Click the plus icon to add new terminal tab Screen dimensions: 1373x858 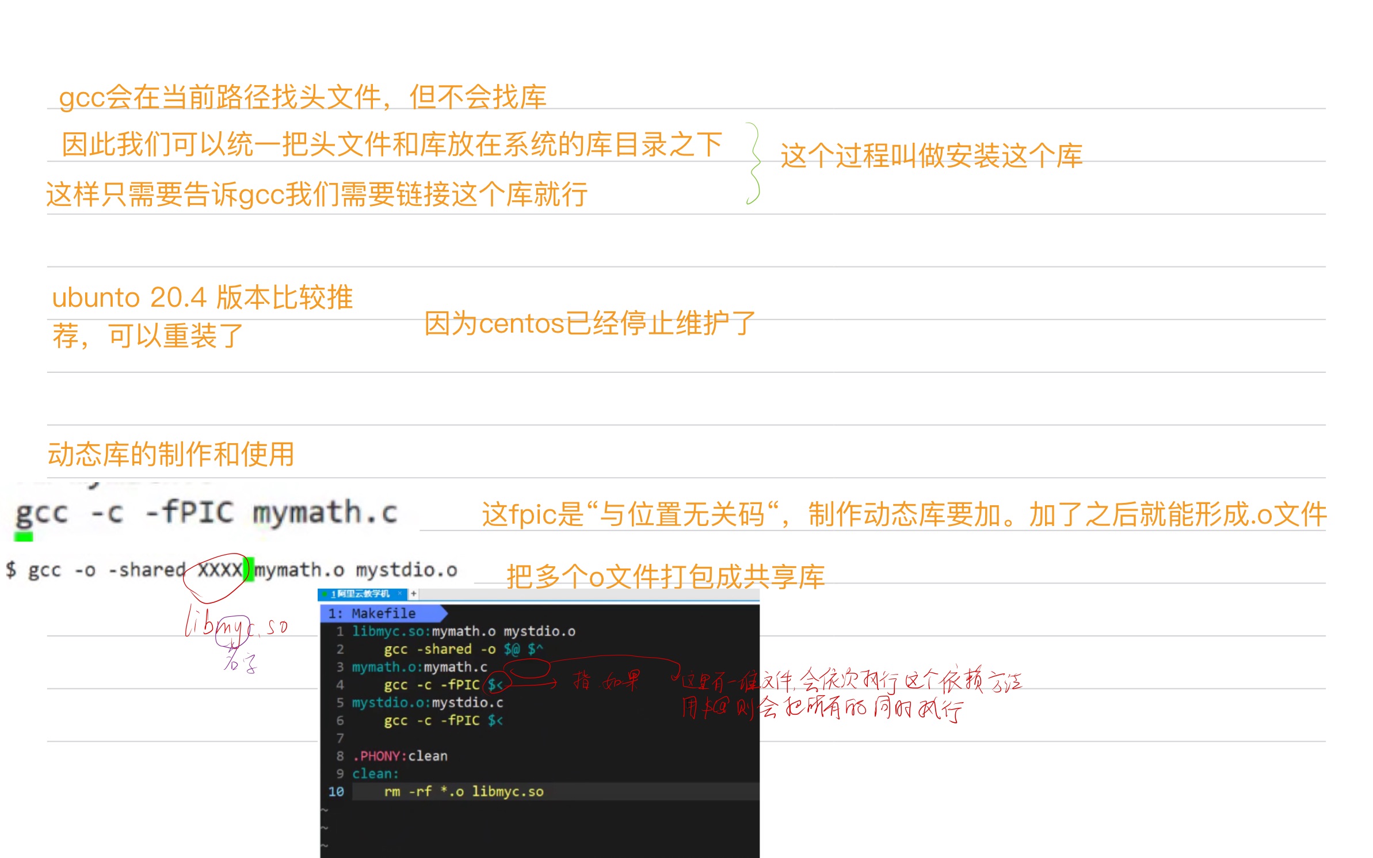413,593
